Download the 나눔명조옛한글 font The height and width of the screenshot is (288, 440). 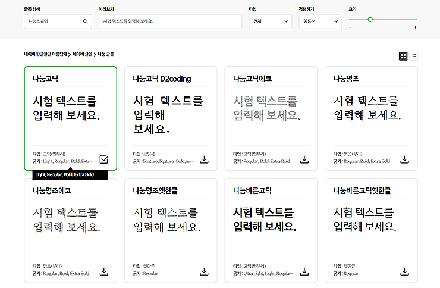pyautogui.click(x=204, y=271)
